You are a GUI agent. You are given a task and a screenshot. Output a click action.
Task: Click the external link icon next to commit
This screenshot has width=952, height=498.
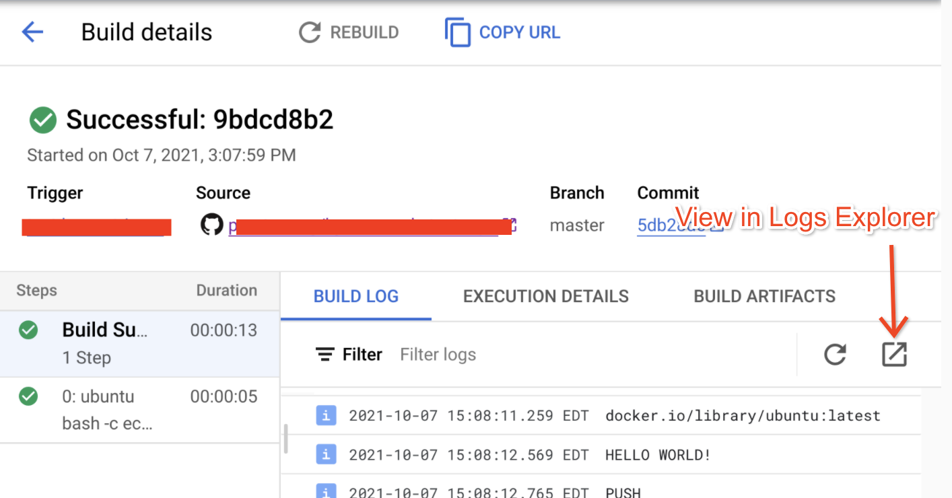pyautogui.click(x=716, y=228)
